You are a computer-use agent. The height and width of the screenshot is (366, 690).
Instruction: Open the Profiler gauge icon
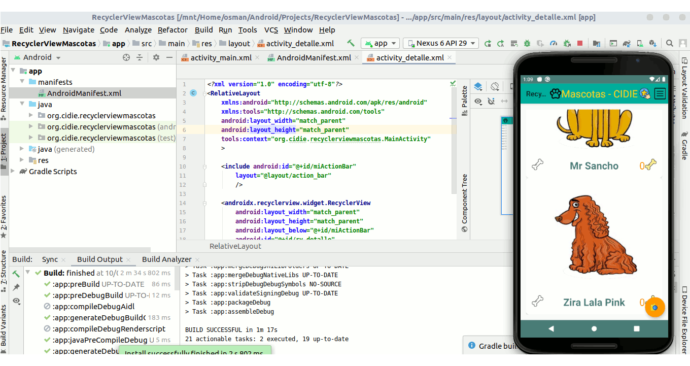point(554,43)
